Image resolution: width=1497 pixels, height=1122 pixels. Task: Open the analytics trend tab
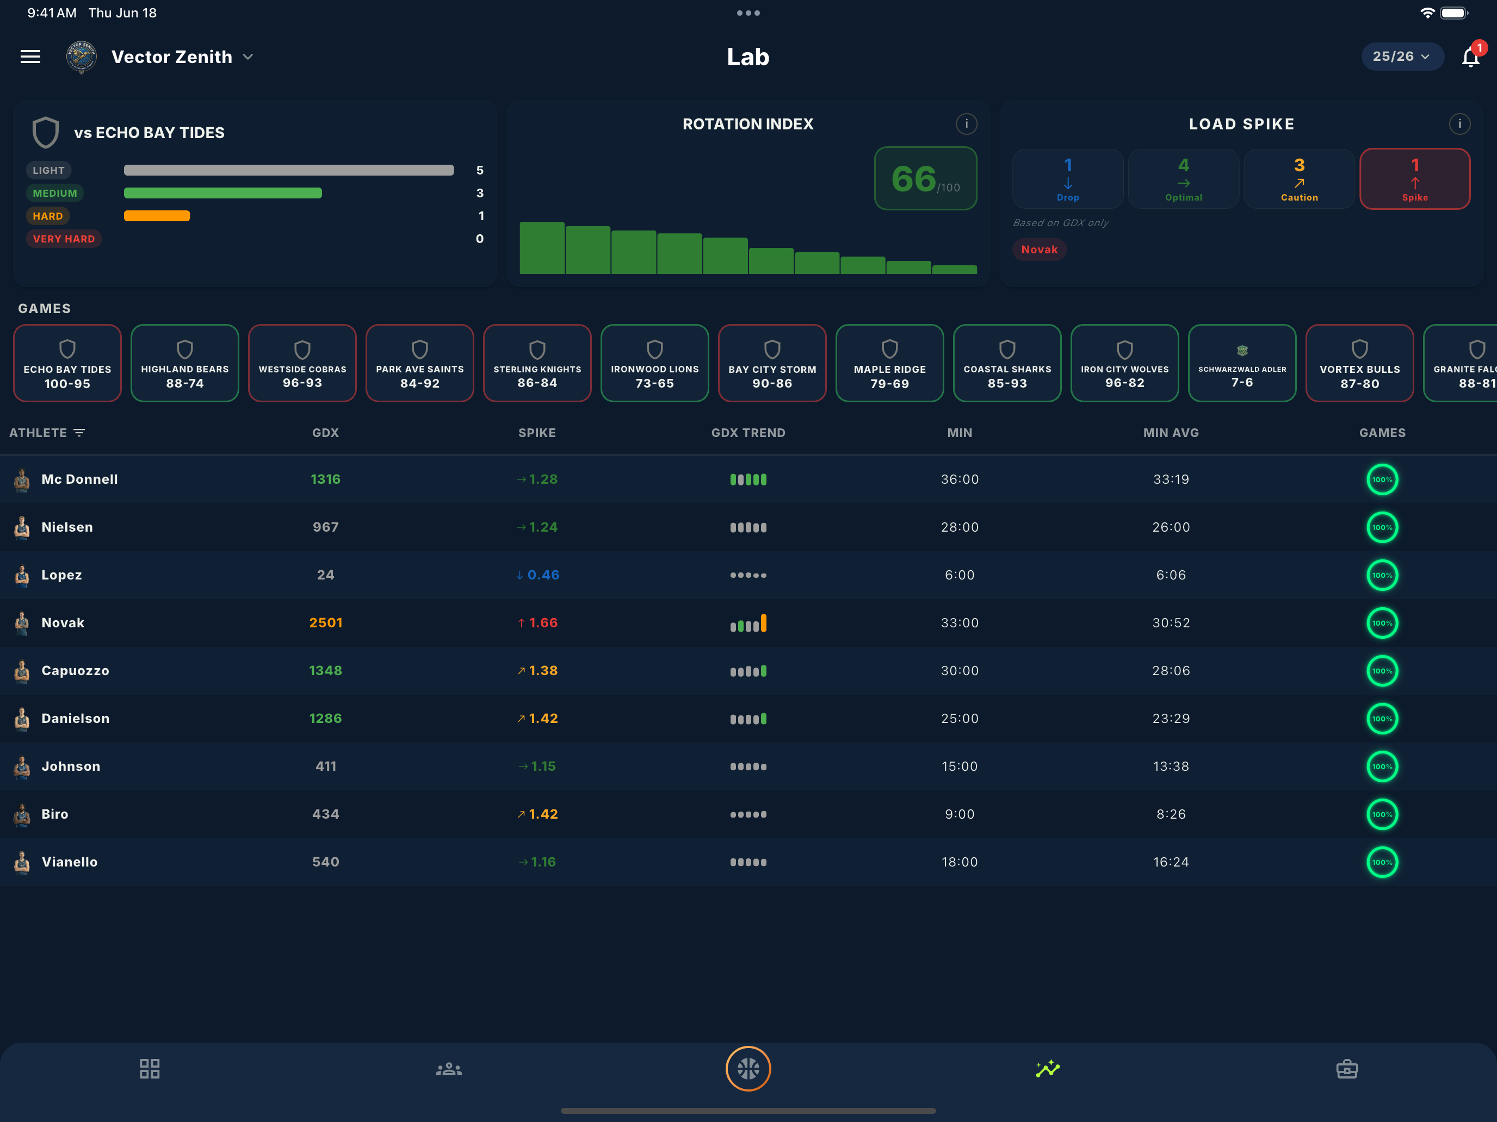point(1048,1069)
